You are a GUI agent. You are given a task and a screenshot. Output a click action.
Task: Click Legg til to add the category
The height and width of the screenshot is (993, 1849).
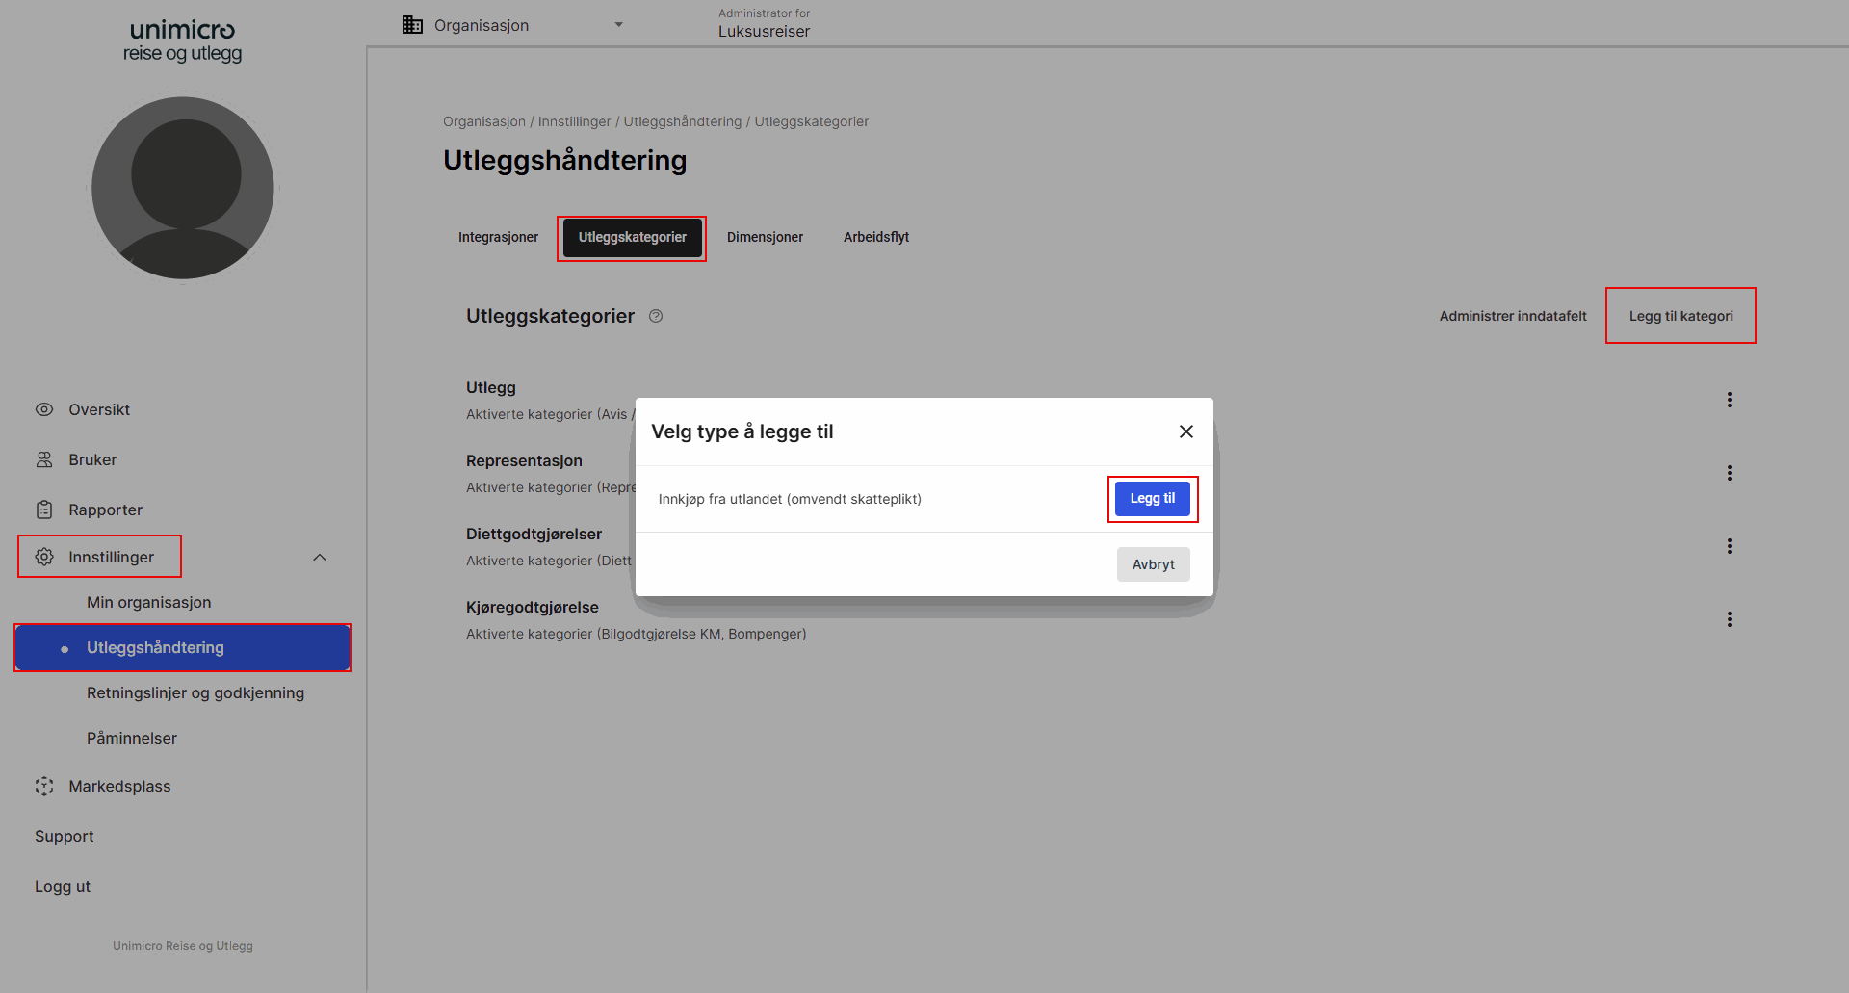point(1153,498)
